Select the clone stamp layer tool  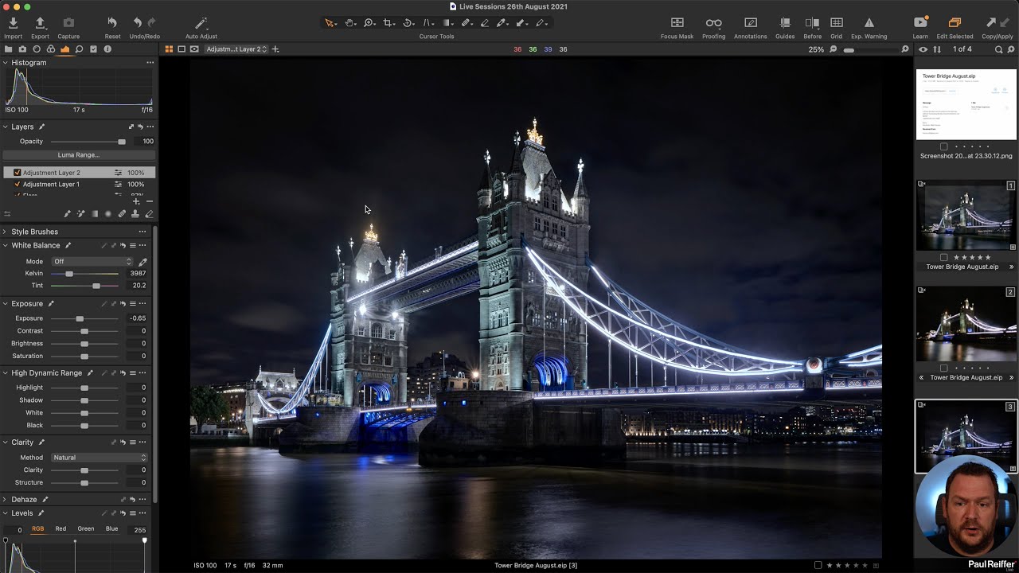[135, 213]
